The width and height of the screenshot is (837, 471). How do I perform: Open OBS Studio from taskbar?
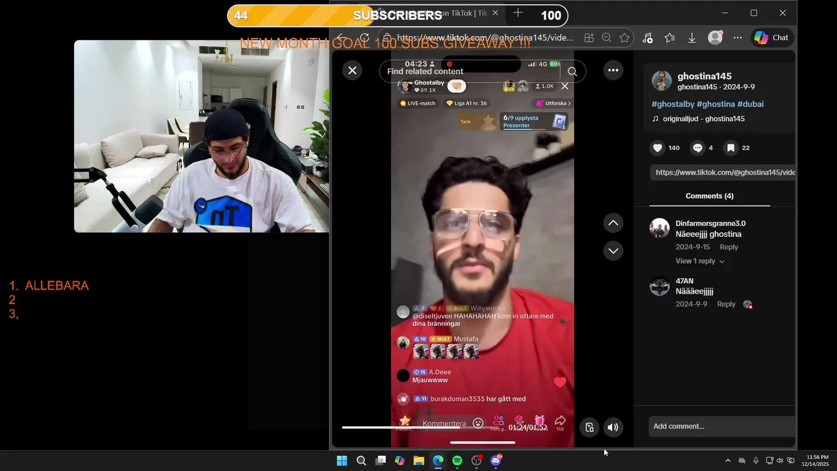click(477, 461)
